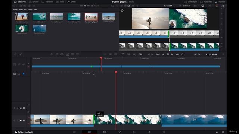This screenshot has height=134, width=239.
Task: Click the Smart Insert edit icon
Action: (52, 54)
